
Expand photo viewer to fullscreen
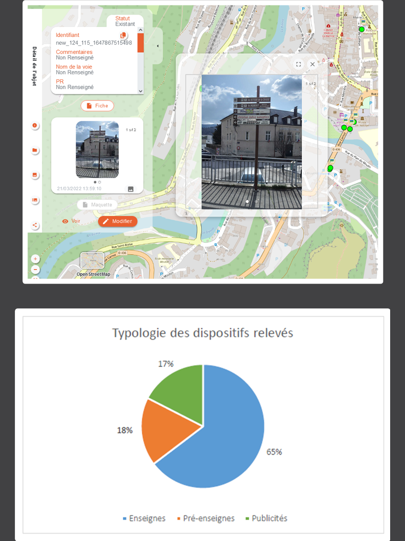coord(298,64)
